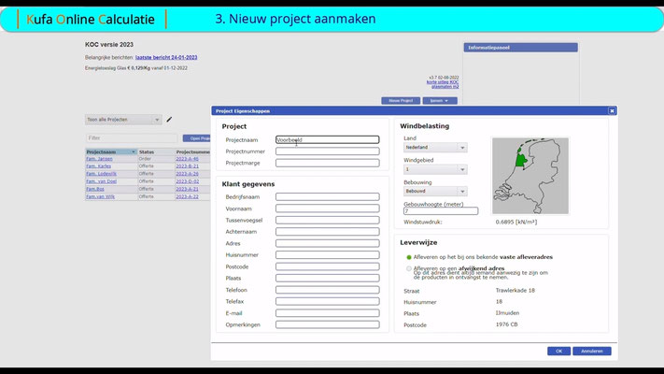Click the E-mail input field

(x=328, y=313)
